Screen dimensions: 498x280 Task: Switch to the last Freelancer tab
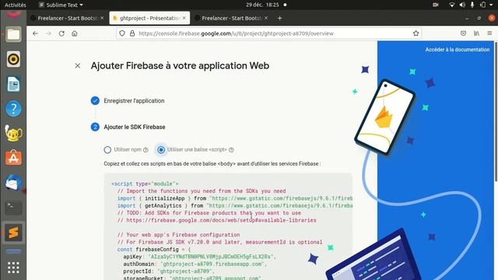231,18
